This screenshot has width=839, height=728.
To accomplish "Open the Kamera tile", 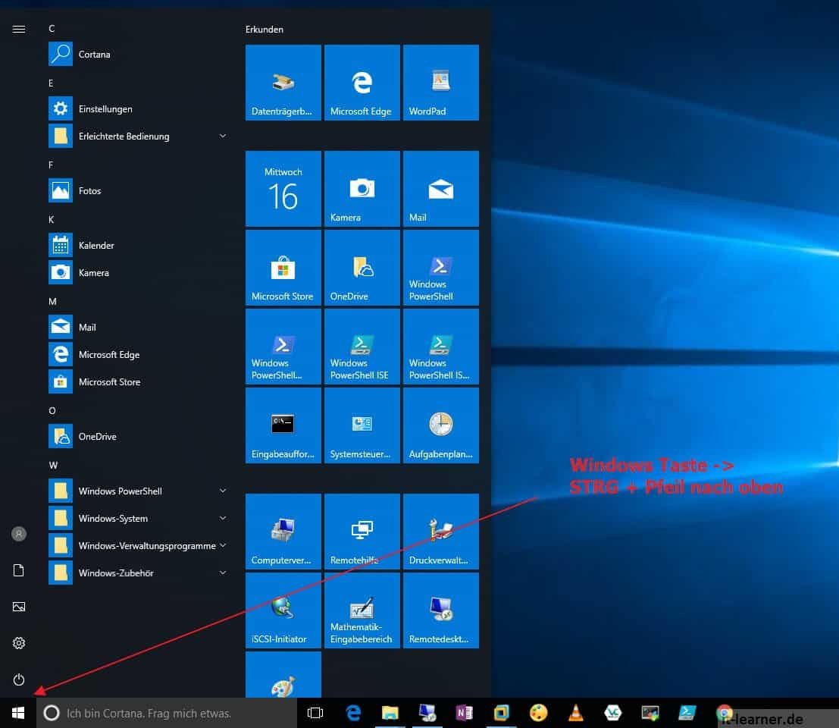I will tap(362, 188).
